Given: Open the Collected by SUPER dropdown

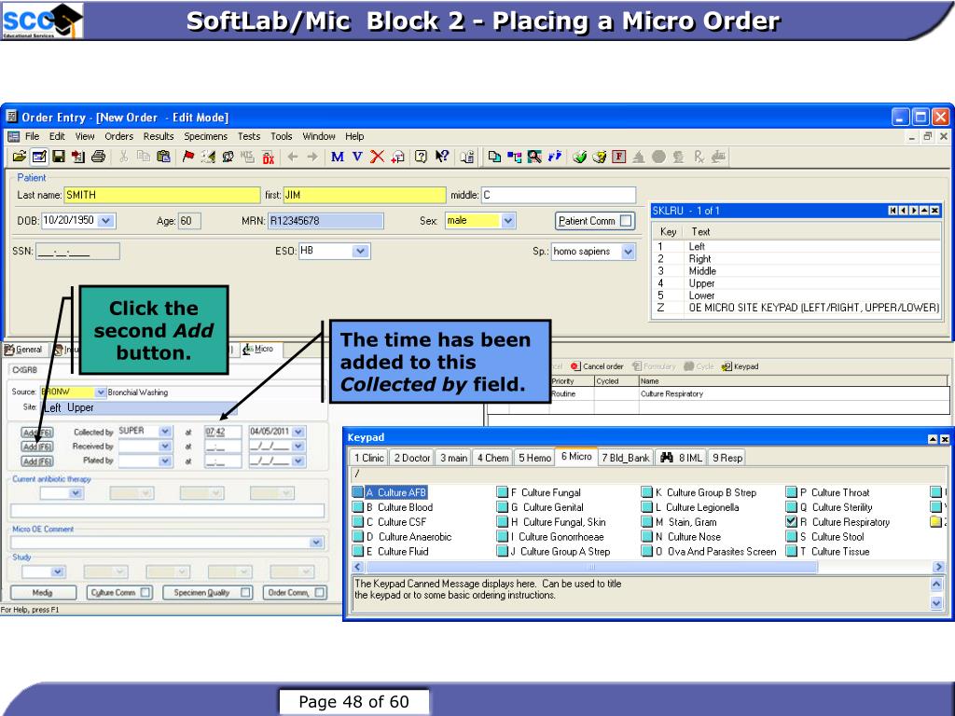Looking at the screenshot, I should pyautogui.click(x=165, y=431).
